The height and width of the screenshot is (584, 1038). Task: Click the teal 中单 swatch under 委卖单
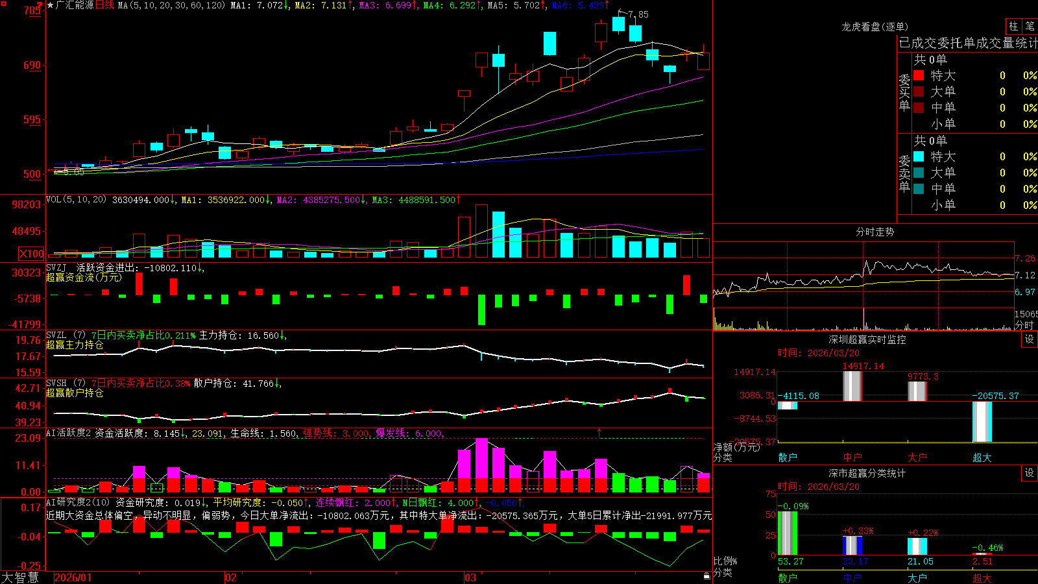[919, 189]
